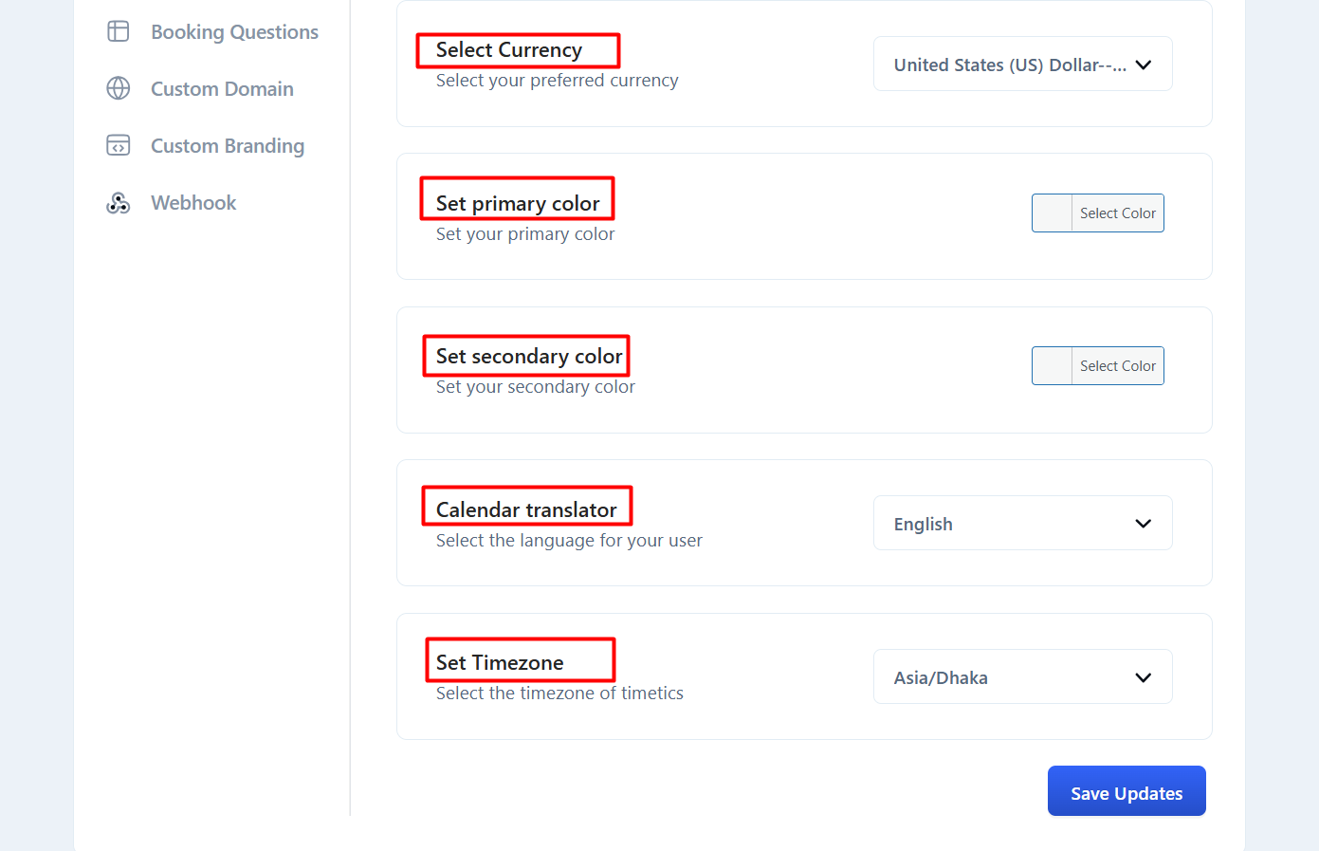Click the secondary color swatch box
Image resolution: width=1319 pixels, height=851 pixels.
click(x=1053, y=366)
